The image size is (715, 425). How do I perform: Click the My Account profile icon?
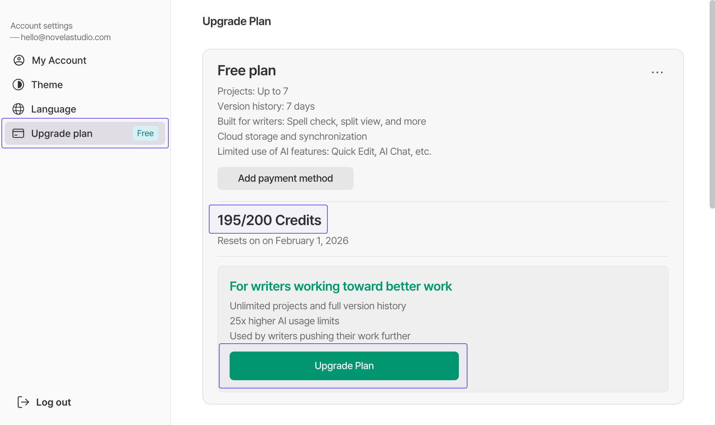[19, 60]
